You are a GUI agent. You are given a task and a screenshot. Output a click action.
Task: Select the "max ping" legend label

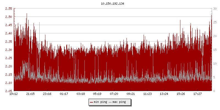coord(119,102)
